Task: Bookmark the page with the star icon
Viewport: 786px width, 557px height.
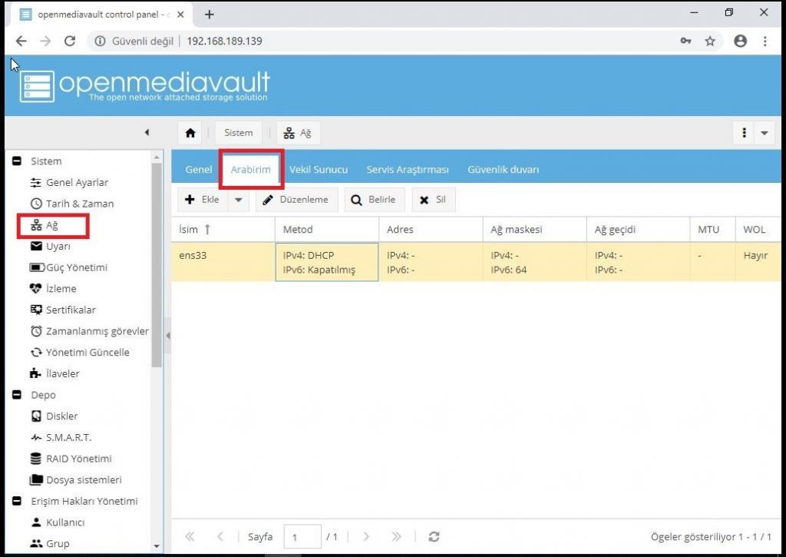Action: 710,41
